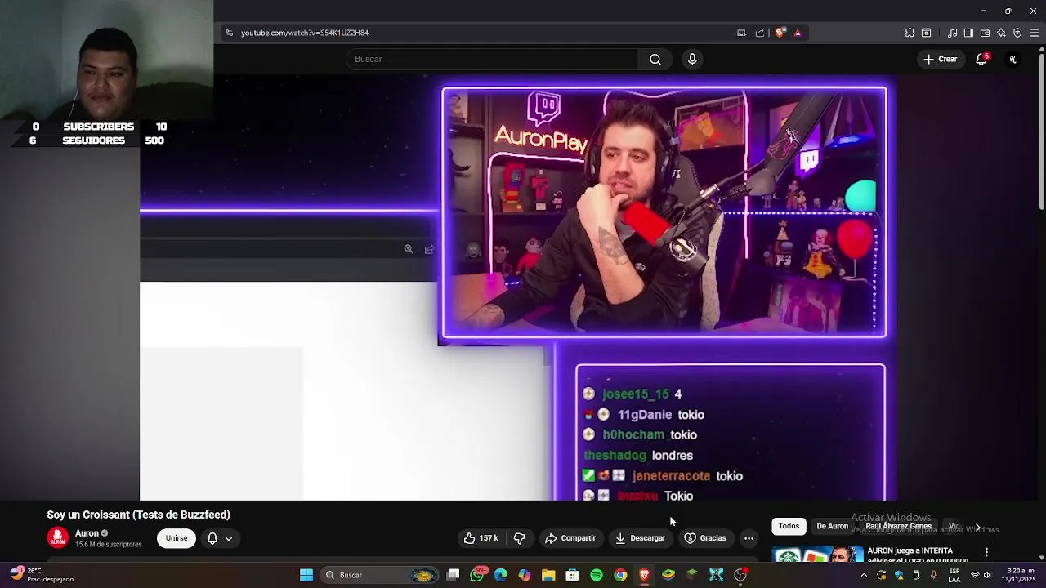
Task: Click the Compartir share button
Action: [570, 538]
